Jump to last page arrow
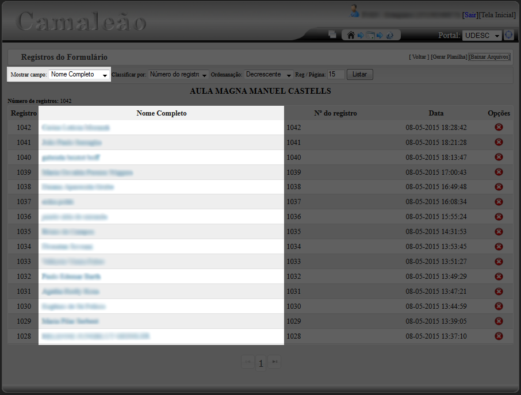 [274, 362]
